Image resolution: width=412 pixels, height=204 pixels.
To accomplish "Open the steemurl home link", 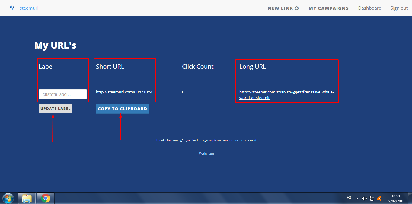I will click(29, 8).
